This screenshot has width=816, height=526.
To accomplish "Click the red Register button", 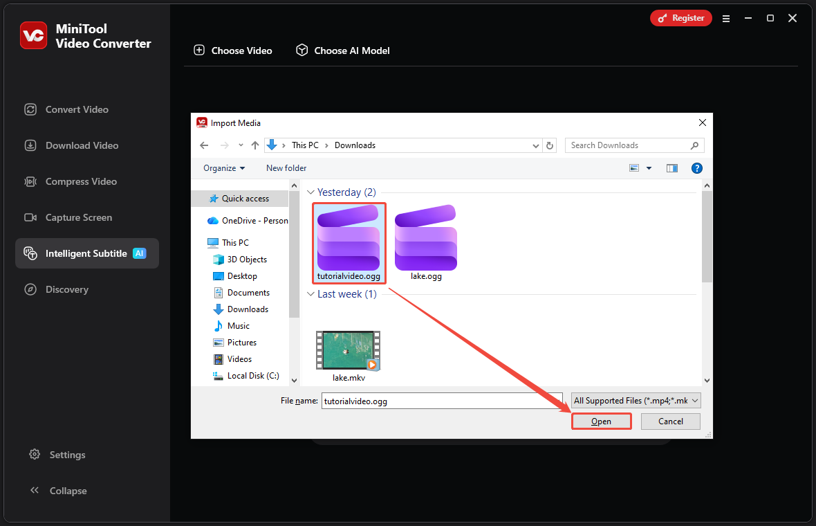I will click(680, 18).
